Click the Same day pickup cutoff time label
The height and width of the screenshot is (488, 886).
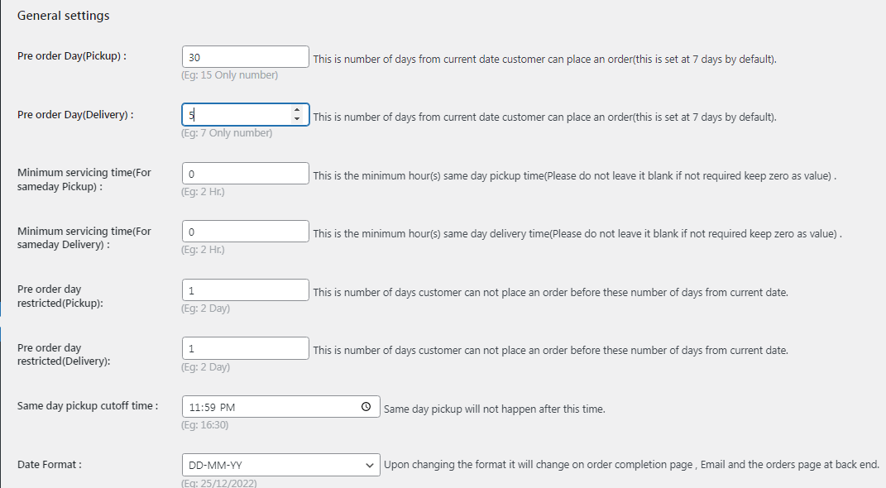(x=88, y=405)
